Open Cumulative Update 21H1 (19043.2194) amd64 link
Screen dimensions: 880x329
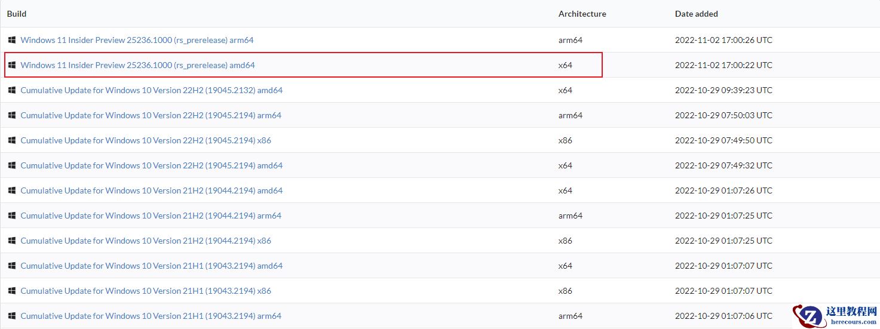[x=151, y=266]
